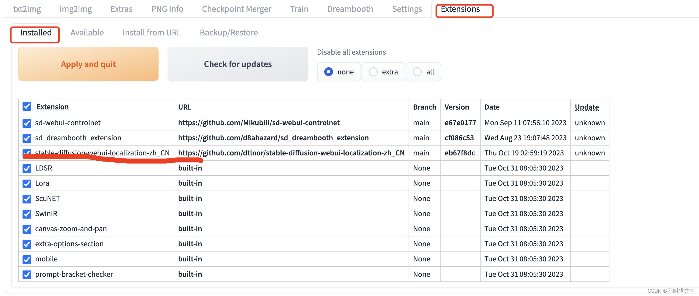
Task: Uncheck the sd-webui-controlnet extension checkbox
Action: (x=27, y=123)
